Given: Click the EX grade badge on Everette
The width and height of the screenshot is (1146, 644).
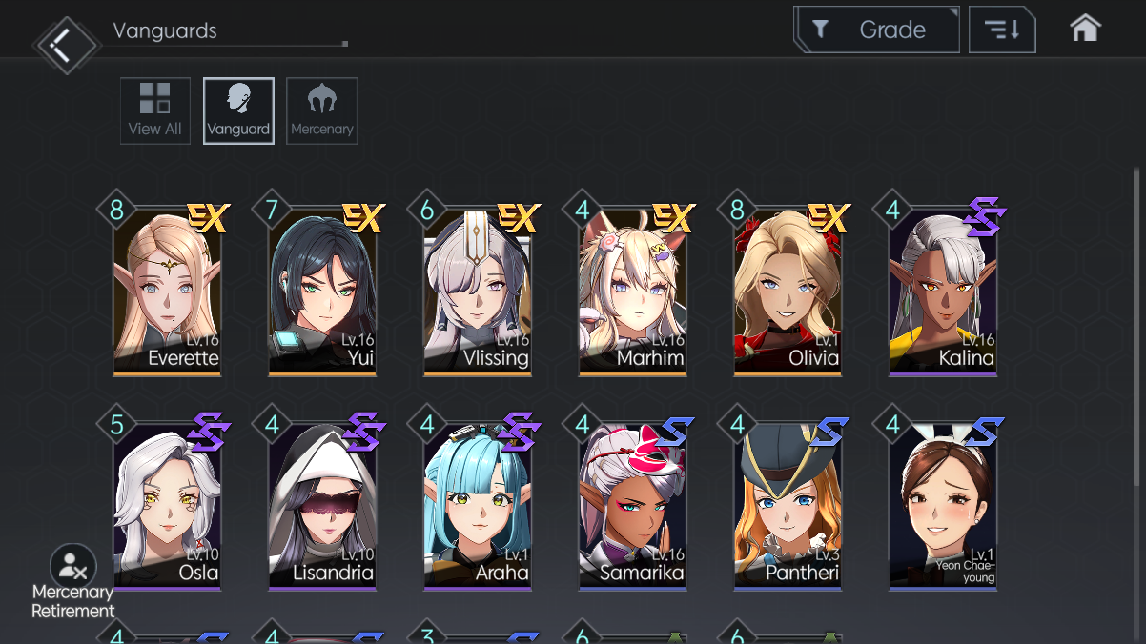Looking at the screenshot, I should pos(207,218).
